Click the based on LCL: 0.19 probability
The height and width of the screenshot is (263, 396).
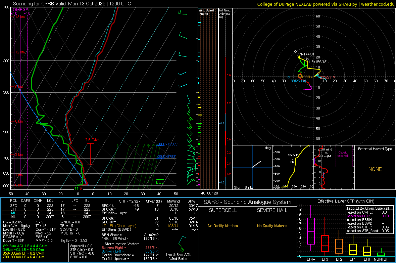368,216
